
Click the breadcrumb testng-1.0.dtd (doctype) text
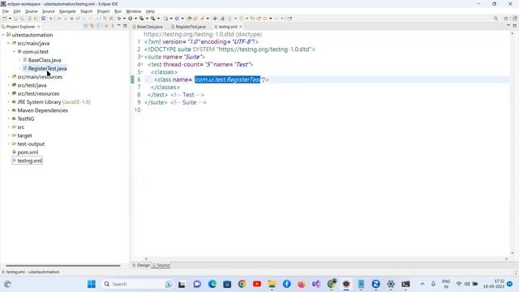(x=203, y=34)
